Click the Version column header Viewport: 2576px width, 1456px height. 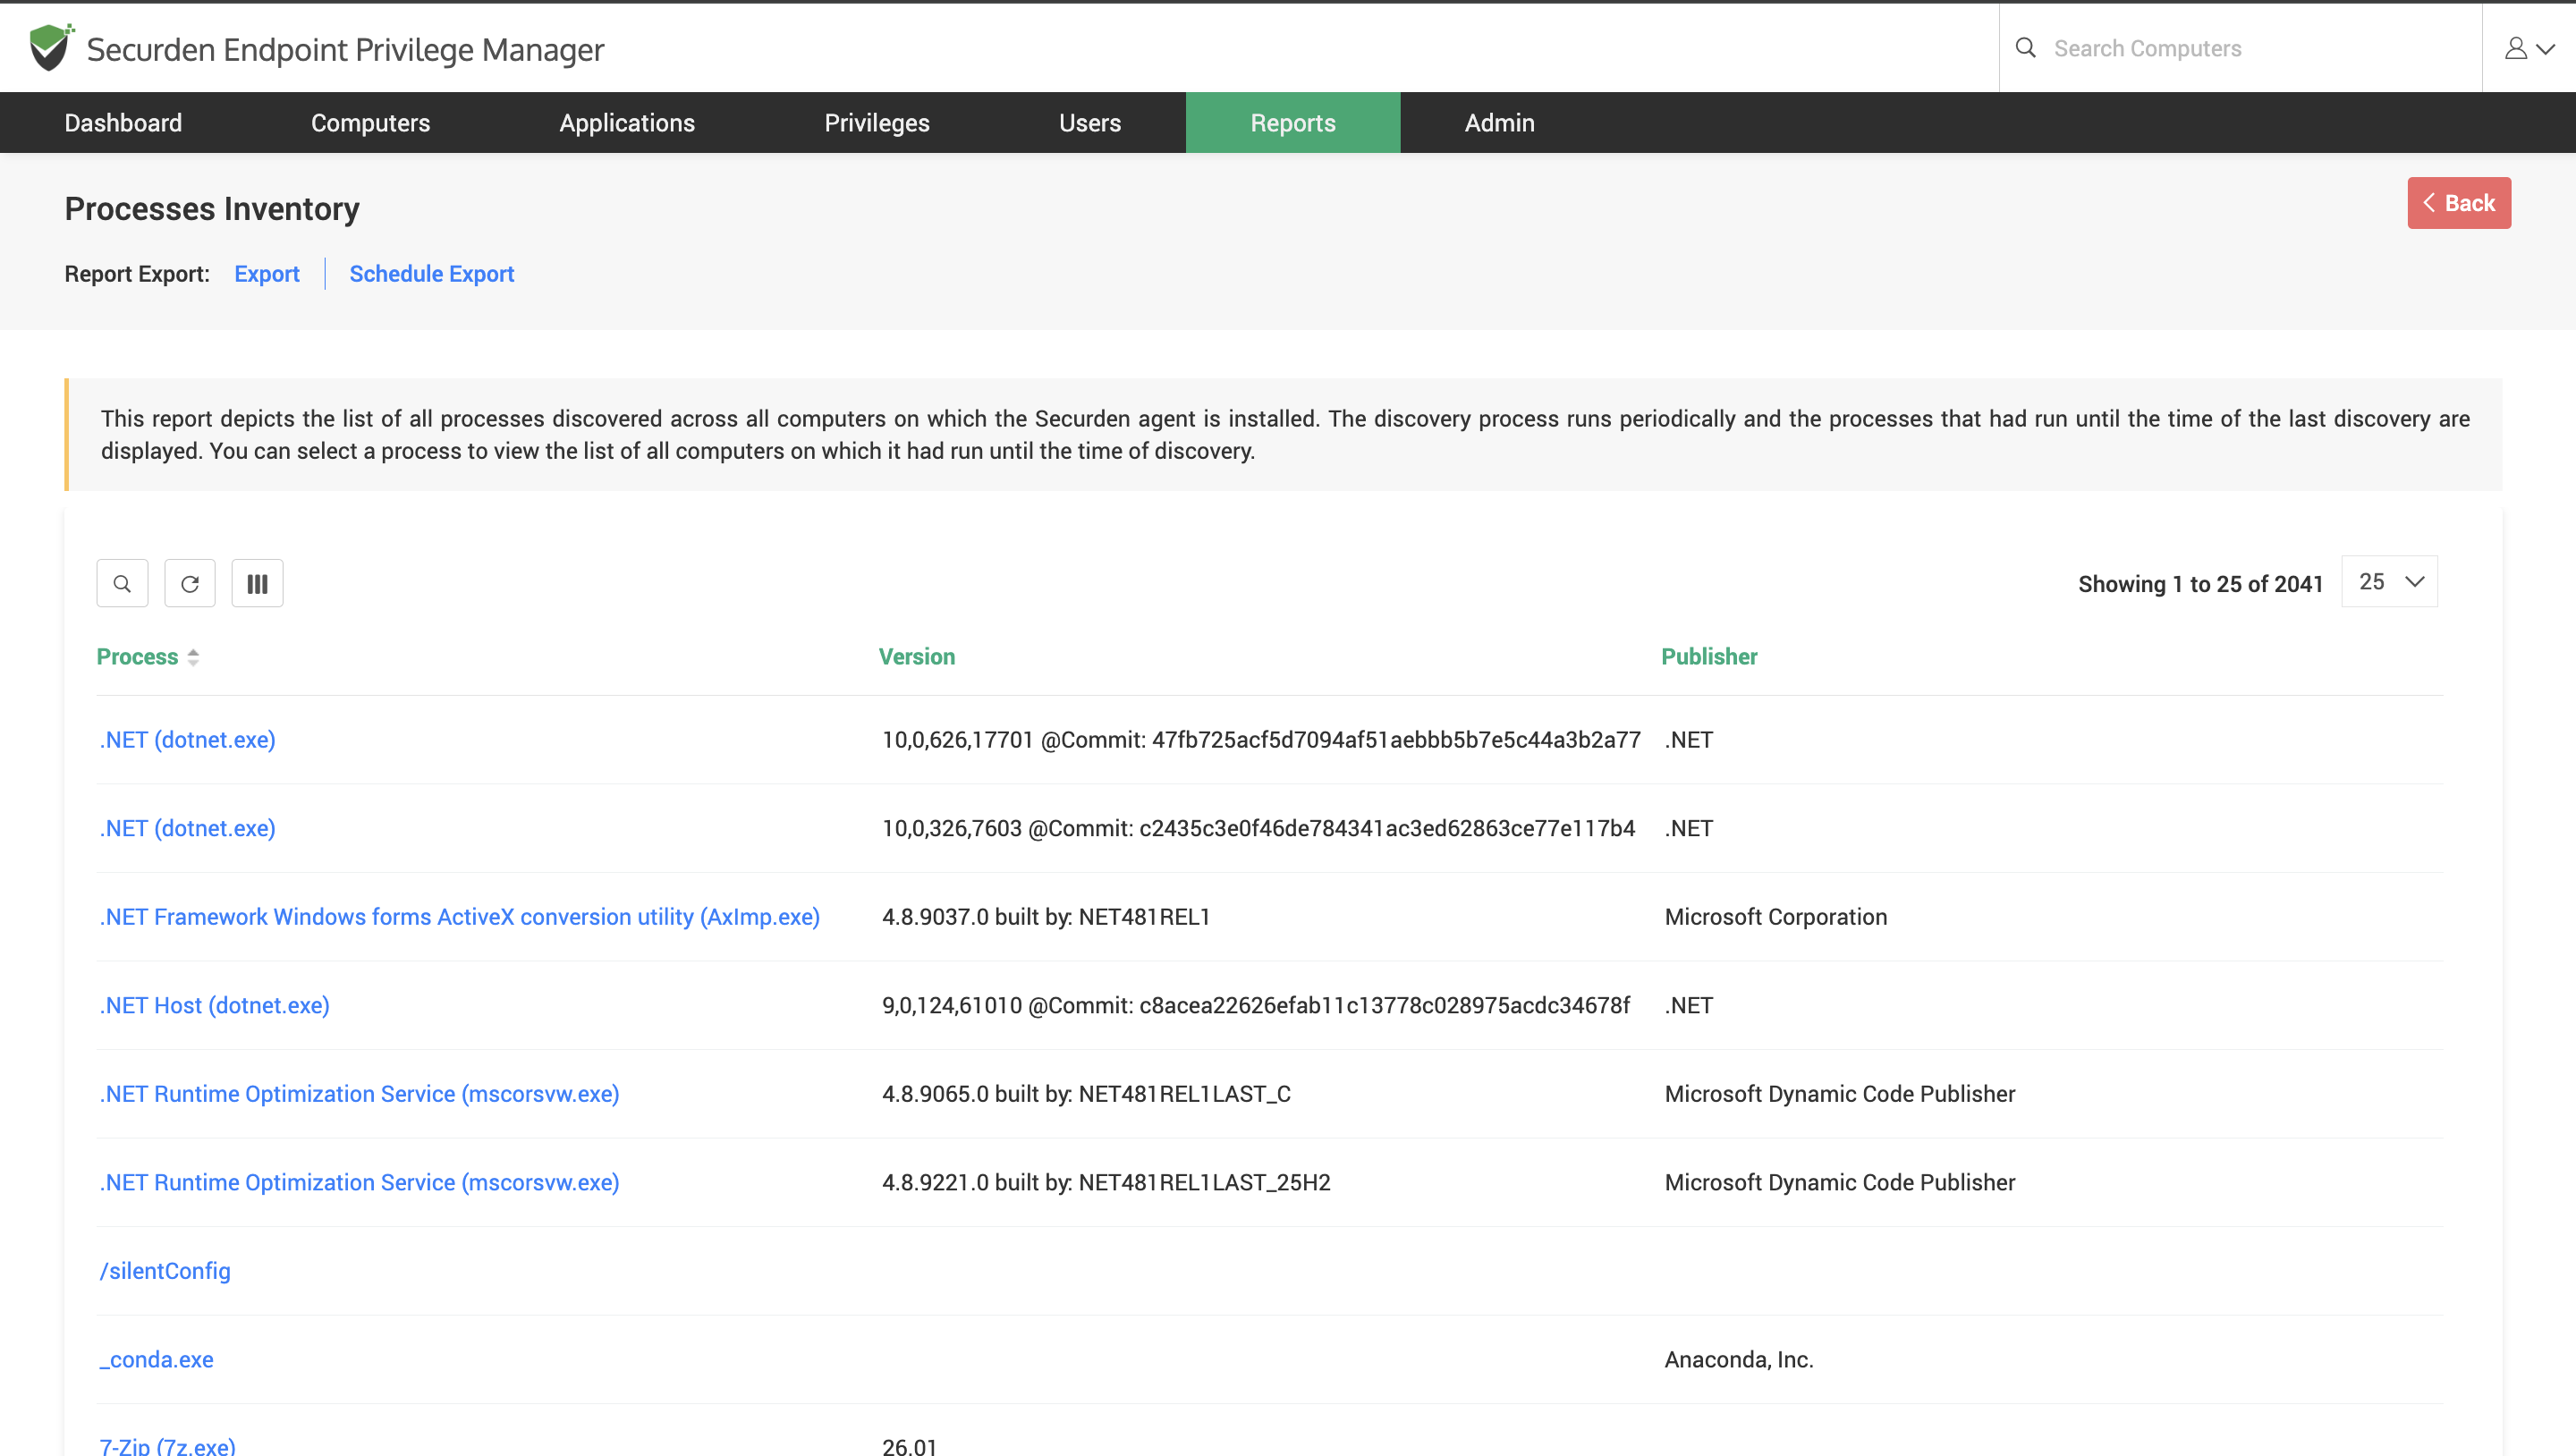[917, 657]
